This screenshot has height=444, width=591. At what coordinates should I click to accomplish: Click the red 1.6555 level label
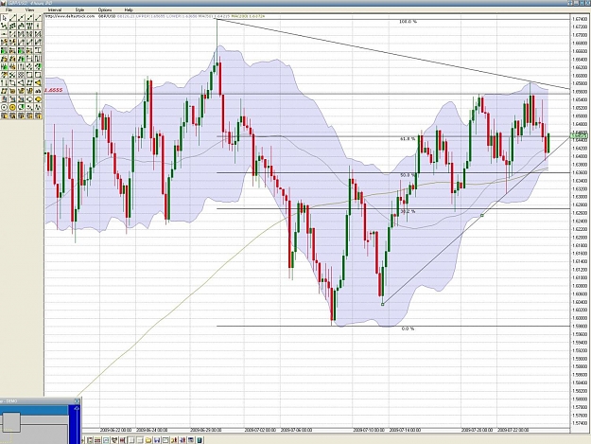click(54, 90)
